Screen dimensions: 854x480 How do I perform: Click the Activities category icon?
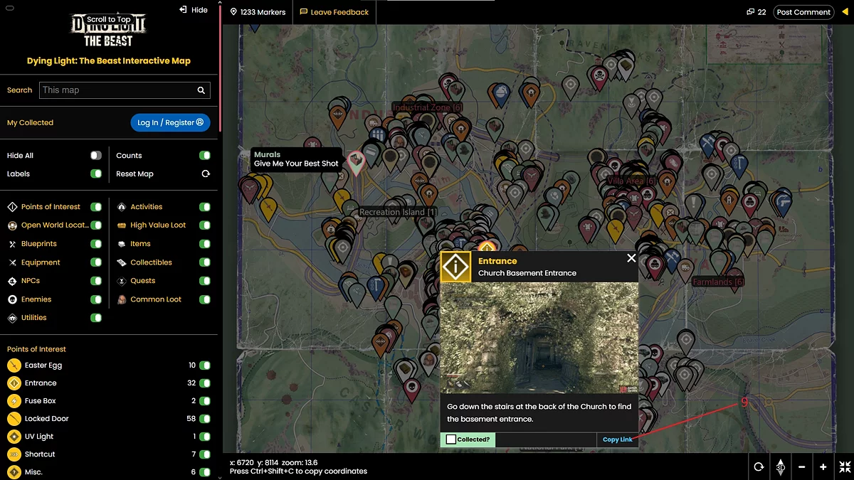[122, 207]
